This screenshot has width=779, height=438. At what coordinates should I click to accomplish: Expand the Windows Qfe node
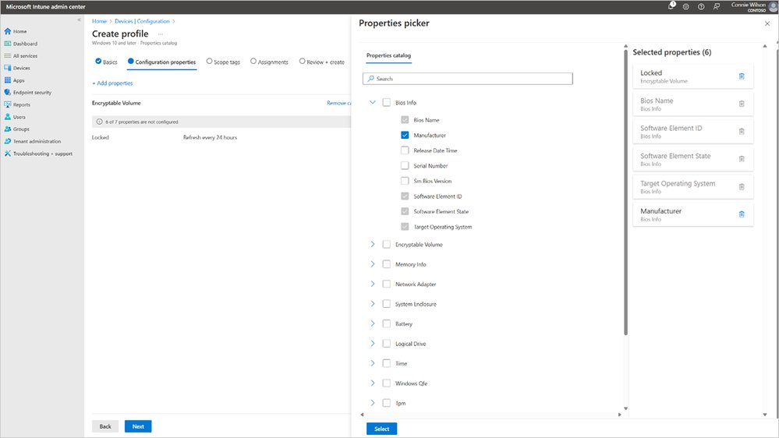[373, 383]
